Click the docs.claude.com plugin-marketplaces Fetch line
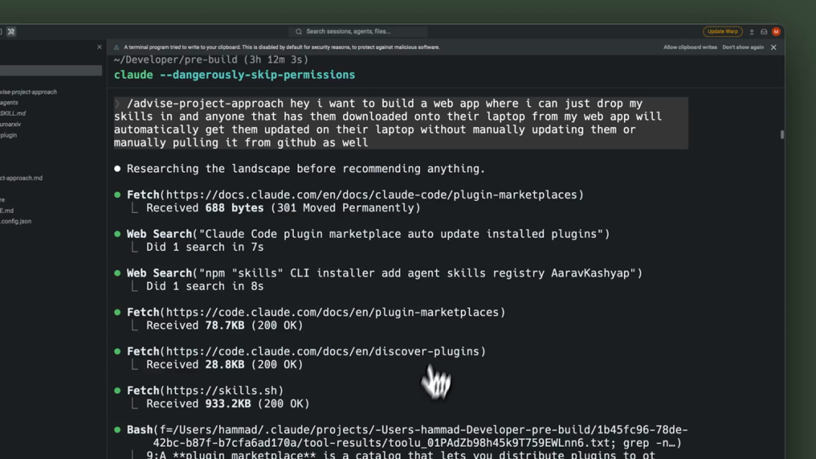The image size is (816, 459). (x=355, y=195)
